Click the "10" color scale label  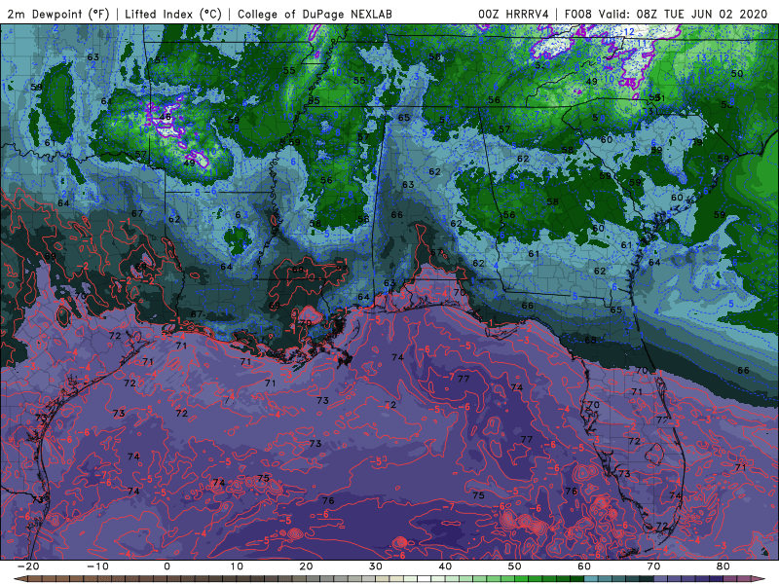[x=237, y=566]
